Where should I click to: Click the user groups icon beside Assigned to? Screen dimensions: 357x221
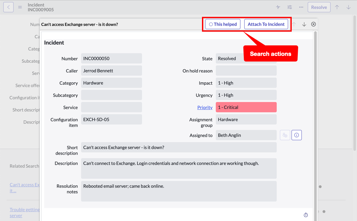(x=285, y=135)
